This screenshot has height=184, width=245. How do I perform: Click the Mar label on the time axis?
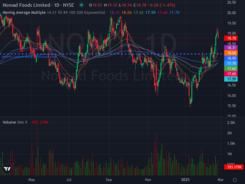point(221,180)
